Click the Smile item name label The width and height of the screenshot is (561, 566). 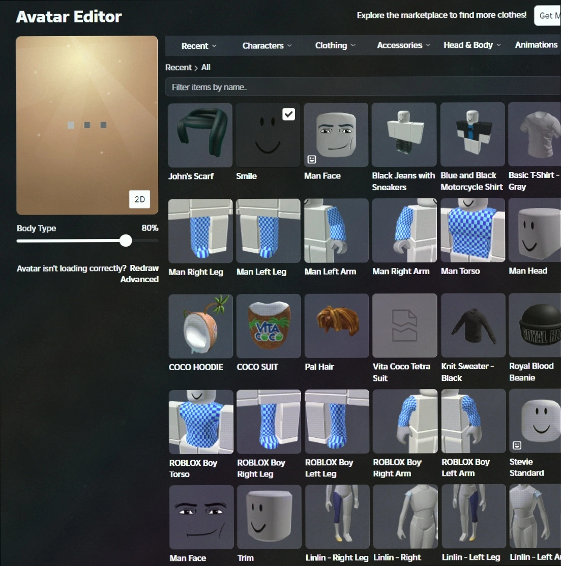(x=247, y=176)
